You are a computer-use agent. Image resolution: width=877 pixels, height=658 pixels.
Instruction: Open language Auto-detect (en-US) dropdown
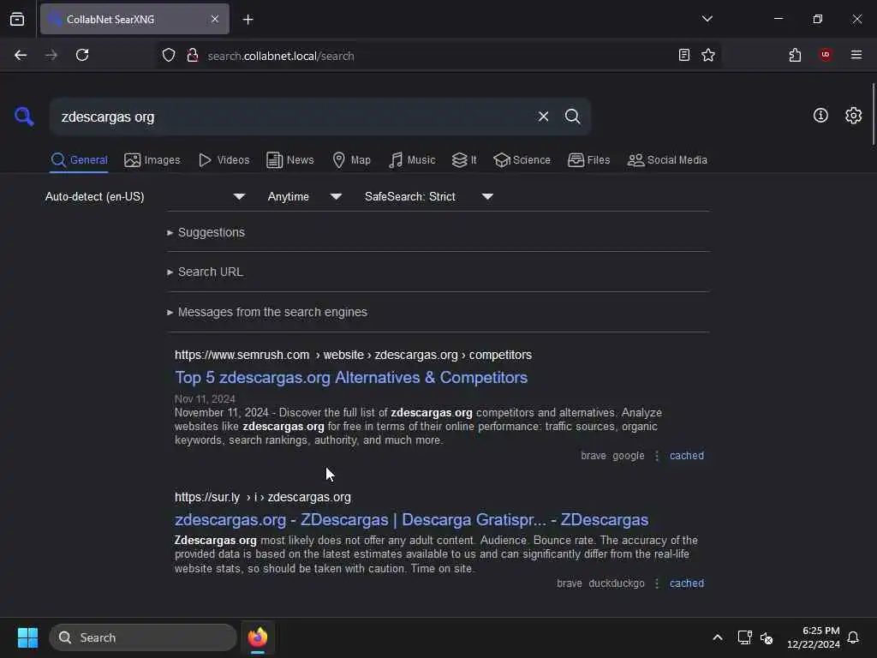tap(145, 196)
